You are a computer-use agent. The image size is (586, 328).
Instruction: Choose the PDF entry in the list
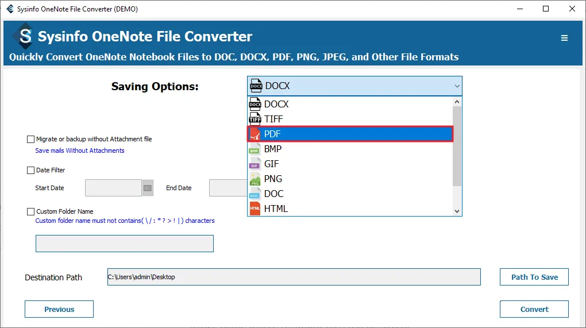coord(273,134)
